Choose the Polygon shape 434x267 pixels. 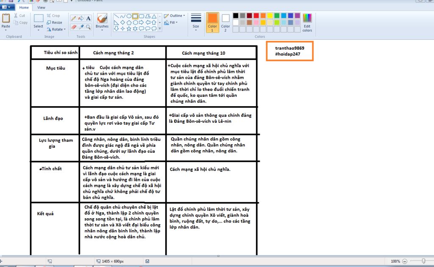[148, 17]
